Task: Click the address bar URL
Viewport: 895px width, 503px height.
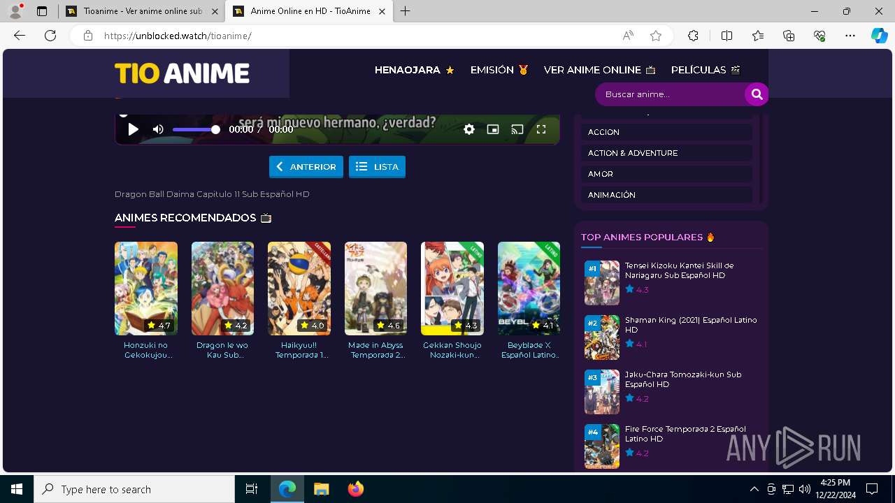Action: coord(178,36)
